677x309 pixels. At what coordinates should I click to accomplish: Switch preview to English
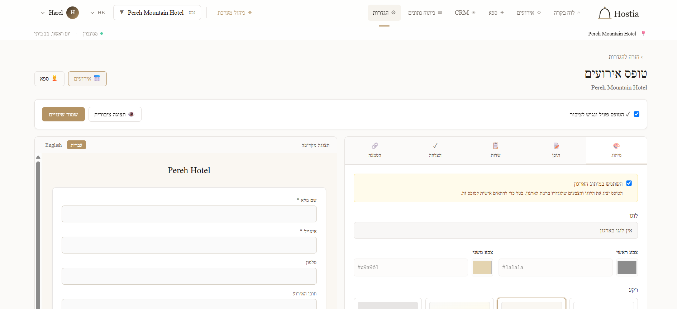(x=53, y=145)
